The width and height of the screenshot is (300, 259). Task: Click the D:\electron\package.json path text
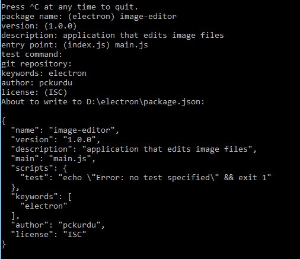click(x=145, y=102)
